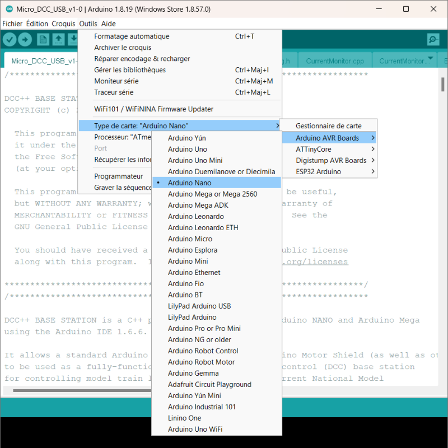Choose Arduino Robot Control board
Screen dimensions: 448x448
click(217, 351)
